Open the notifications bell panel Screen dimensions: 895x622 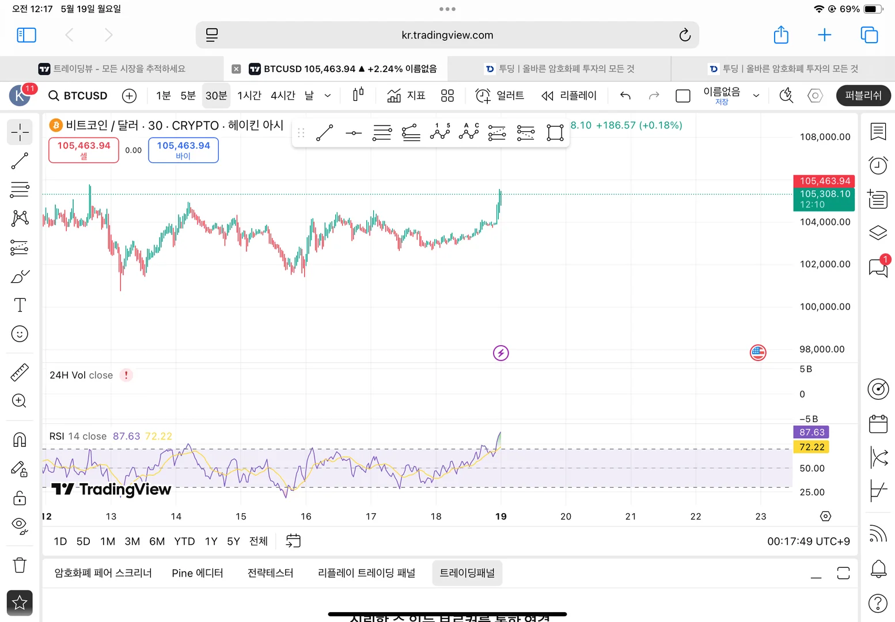(x=878, y=569)
